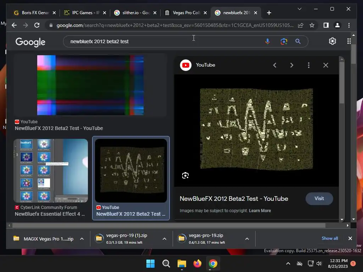Screen dimensions: 363x272
Task: Open the Google apps grid
Action: click(349, 41)
